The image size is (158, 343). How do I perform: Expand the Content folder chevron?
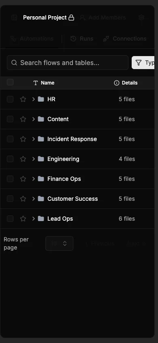tap(33, 119)
